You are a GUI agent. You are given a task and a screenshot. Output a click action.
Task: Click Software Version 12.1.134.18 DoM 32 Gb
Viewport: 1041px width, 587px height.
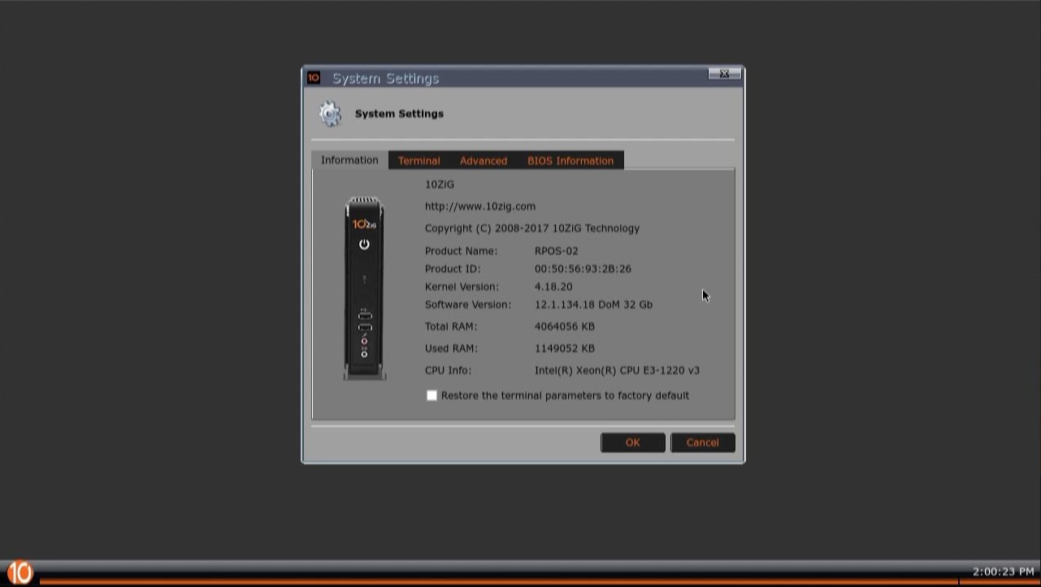(x=593, y=304)
